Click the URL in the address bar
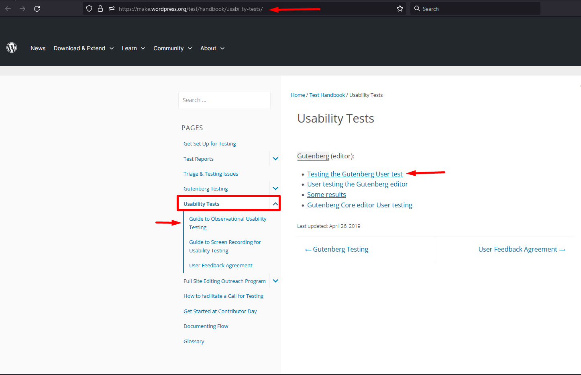Viewport: 581px width, 375px height. pos(191,9)
